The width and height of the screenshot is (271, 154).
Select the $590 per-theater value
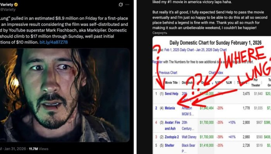[259, 137]
